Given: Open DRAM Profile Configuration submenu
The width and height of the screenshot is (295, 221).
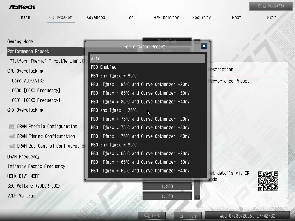Looking at the screenshot, I should coord(47,127).
